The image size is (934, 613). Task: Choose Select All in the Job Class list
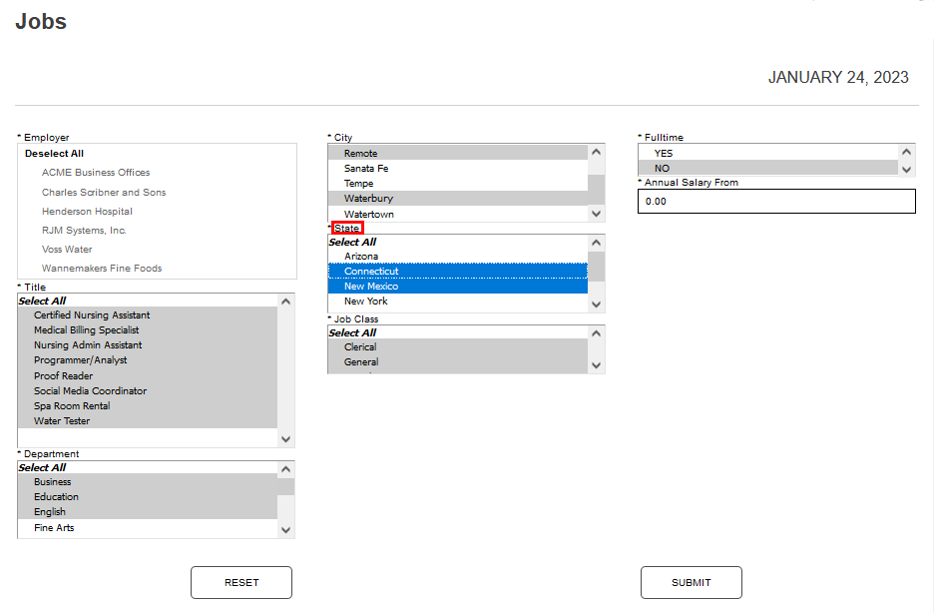click(x=352, y=332)
